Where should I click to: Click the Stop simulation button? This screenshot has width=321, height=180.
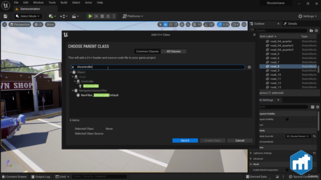[x=102, y=16]
